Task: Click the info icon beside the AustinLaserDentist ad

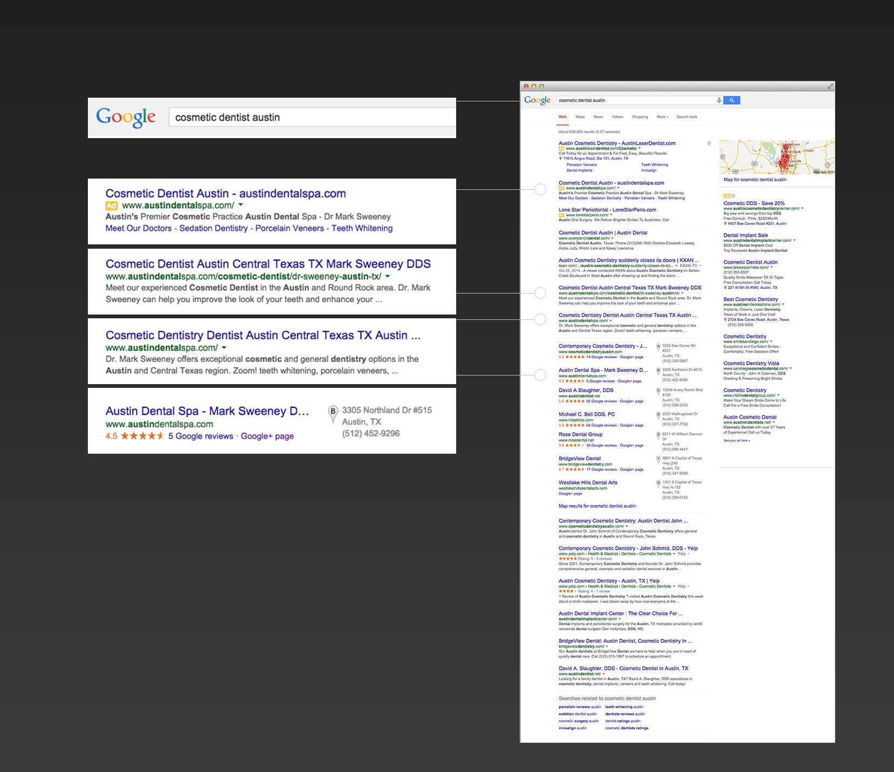Action: (x=709, y=144)
